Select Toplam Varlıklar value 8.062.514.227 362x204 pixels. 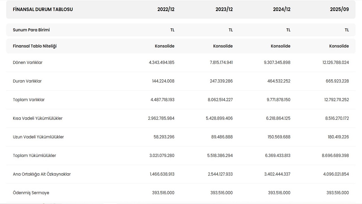(220, 100)
